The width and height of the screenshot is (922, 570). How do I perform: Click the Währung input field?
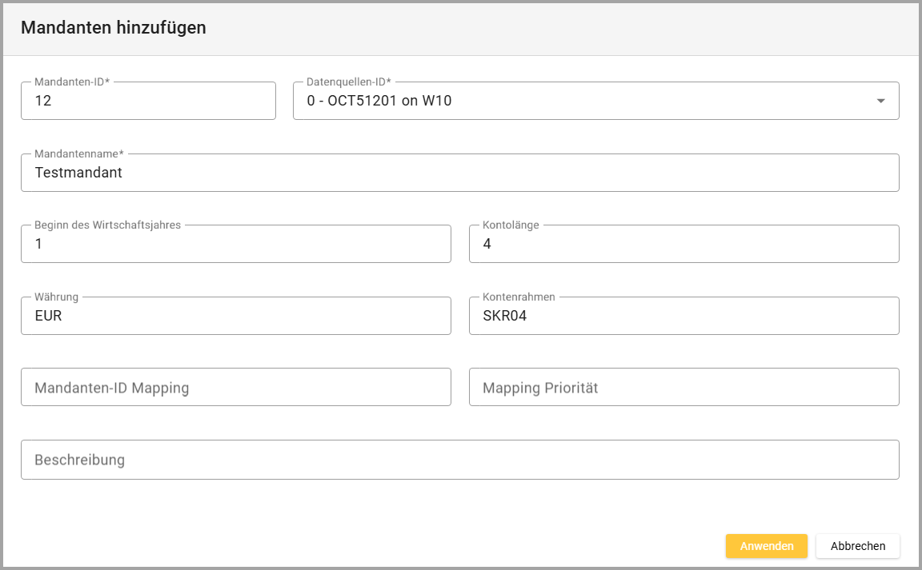[x=236, y=317]
